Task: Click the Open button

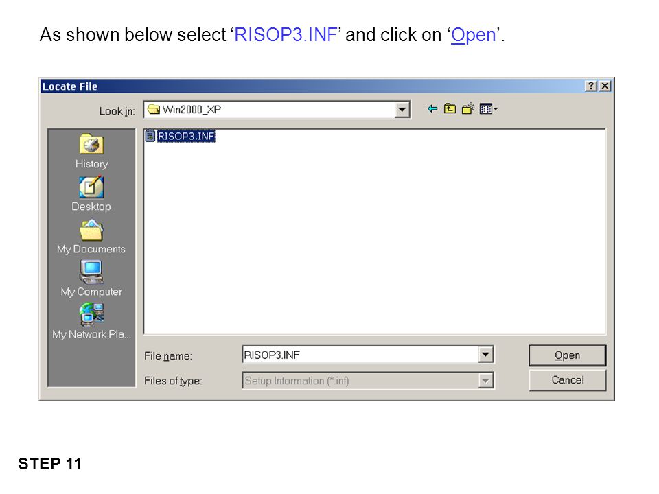Action: click(x=568, y=355)
